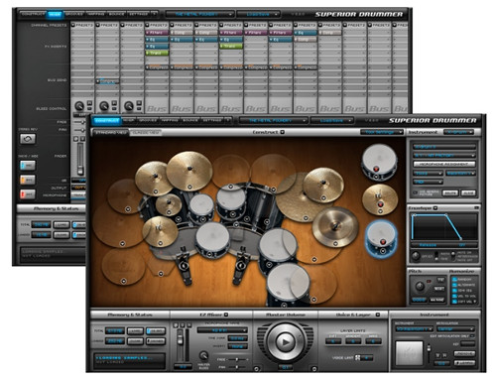This screenshot has width=496, height=380.
Task: Click the snare drum in the kit view
Action: (x=212, y=239)
